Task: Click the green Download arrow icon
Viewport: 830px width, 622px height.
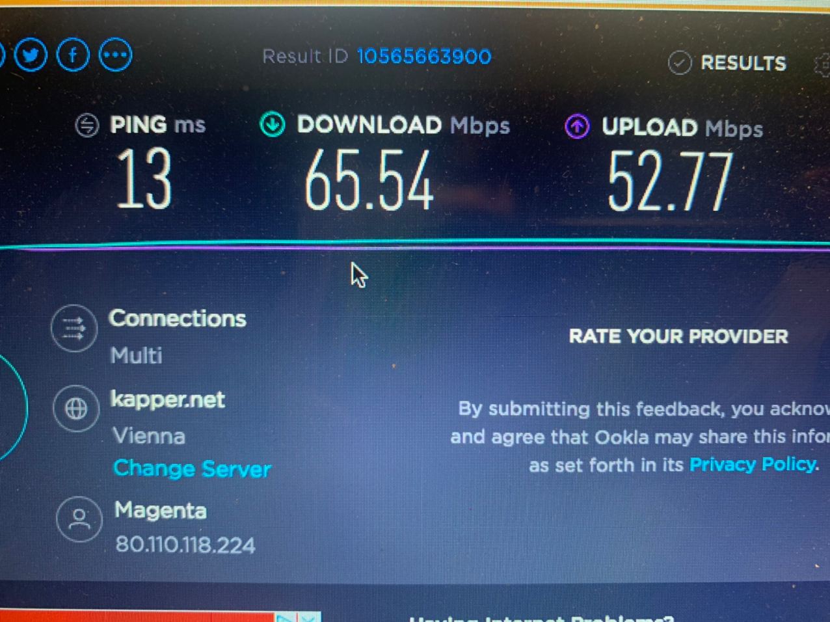Action: click(273, 124)
